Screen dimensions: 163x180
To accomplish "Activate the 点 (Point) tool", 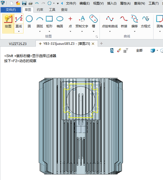I will click(x=70, y=21).
